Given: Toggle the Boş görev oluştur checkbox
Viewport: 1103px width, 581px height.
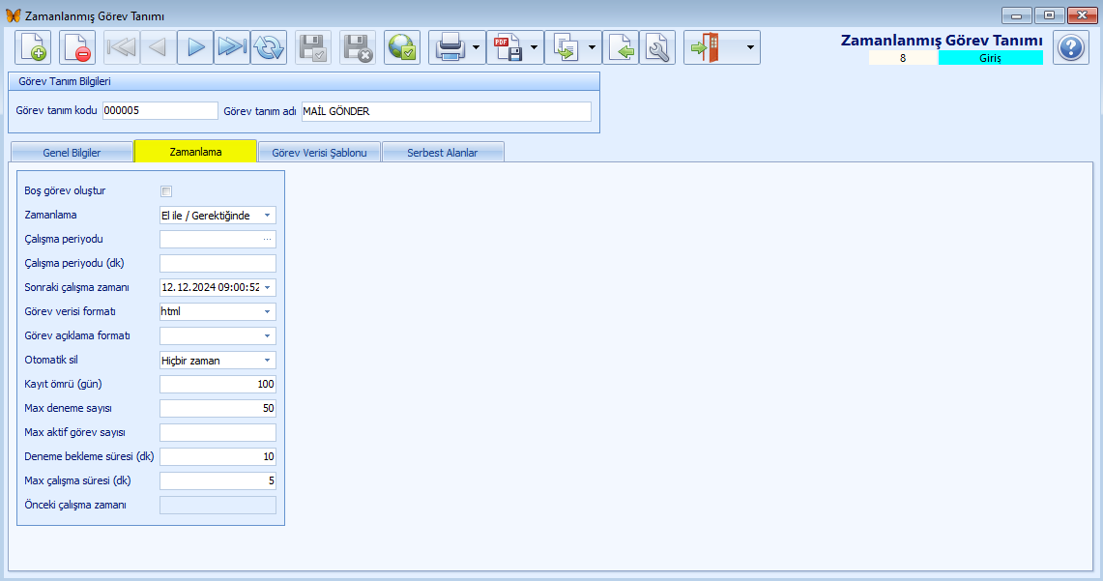Looking at the screenshot, I should 166,191.
